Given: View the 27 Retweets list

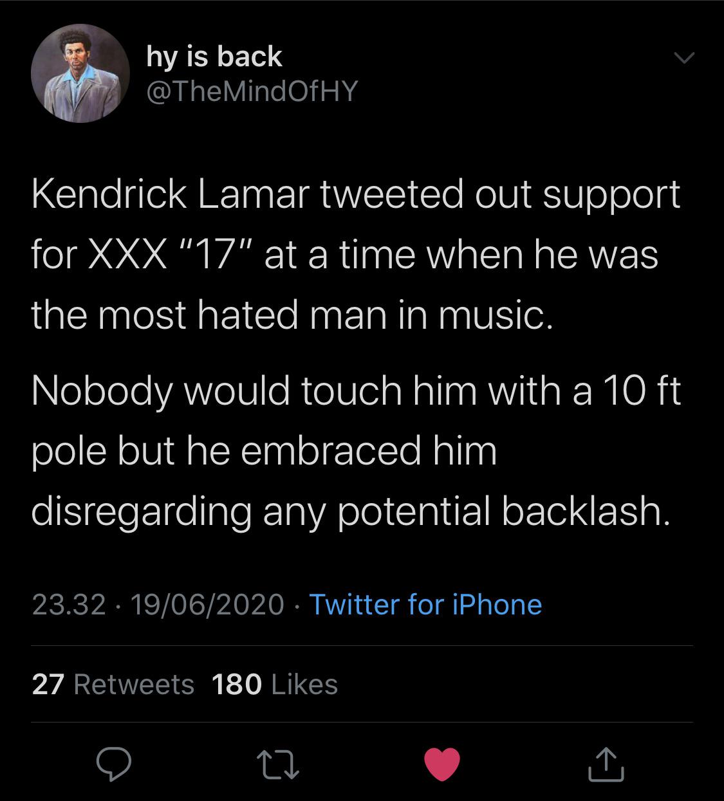Looking at the screenshot, I should [x=113, y=684].
